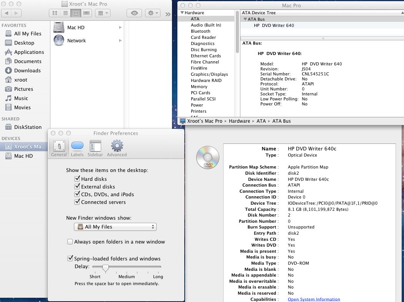Switch to Labels tab in Finder Preferences

pos(77,148)
